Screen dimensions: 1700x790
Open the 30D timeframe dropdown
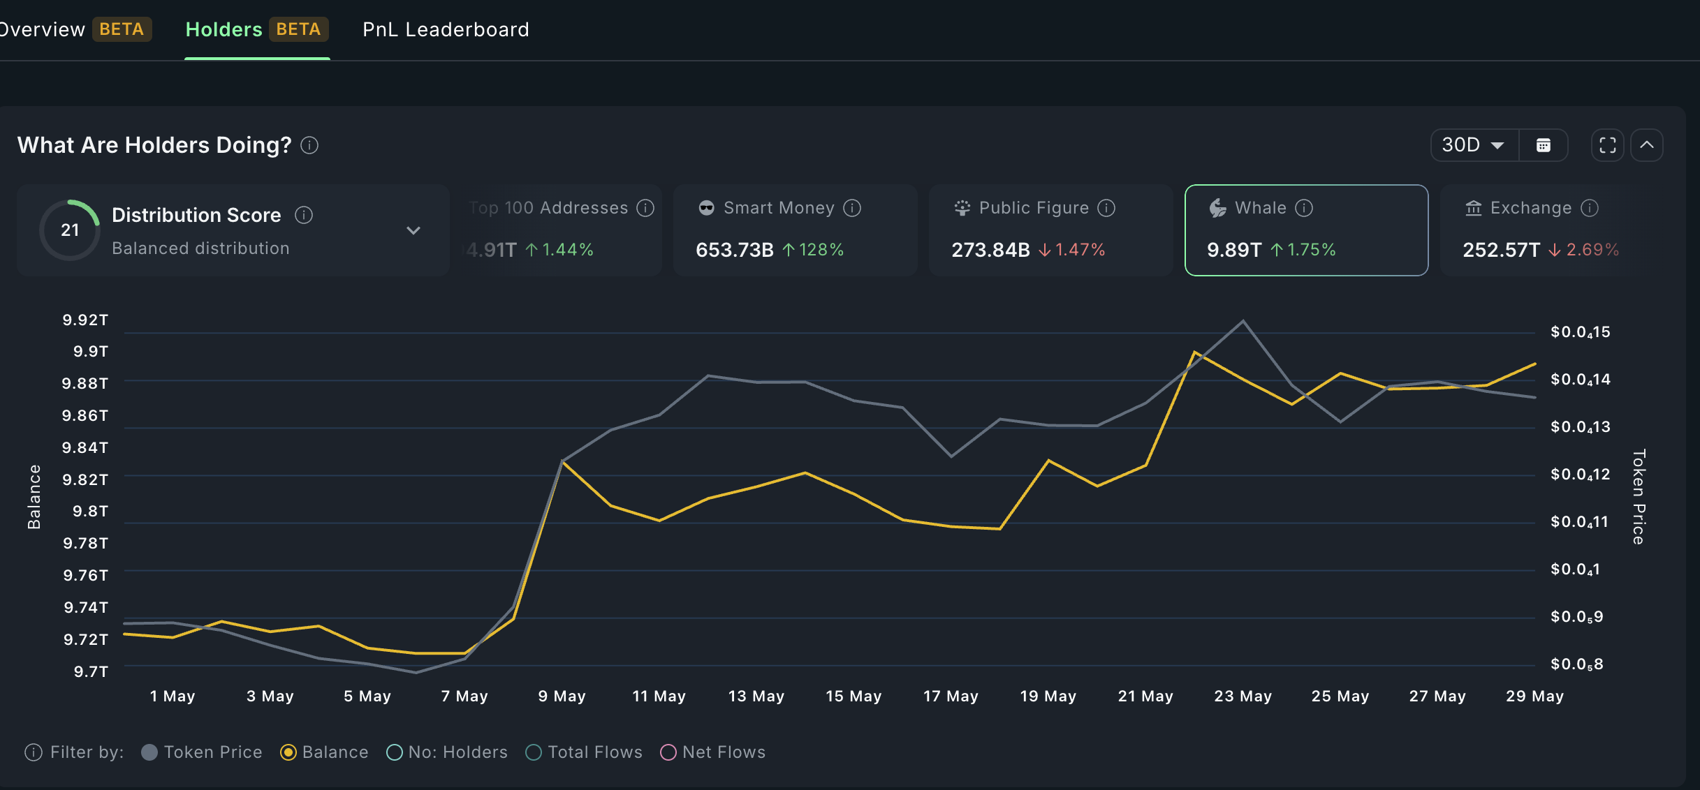tap(1474, 145)
